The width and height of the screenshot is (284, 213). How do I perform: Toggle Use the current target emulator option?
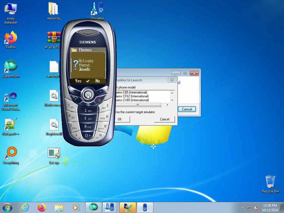[135, 112]
